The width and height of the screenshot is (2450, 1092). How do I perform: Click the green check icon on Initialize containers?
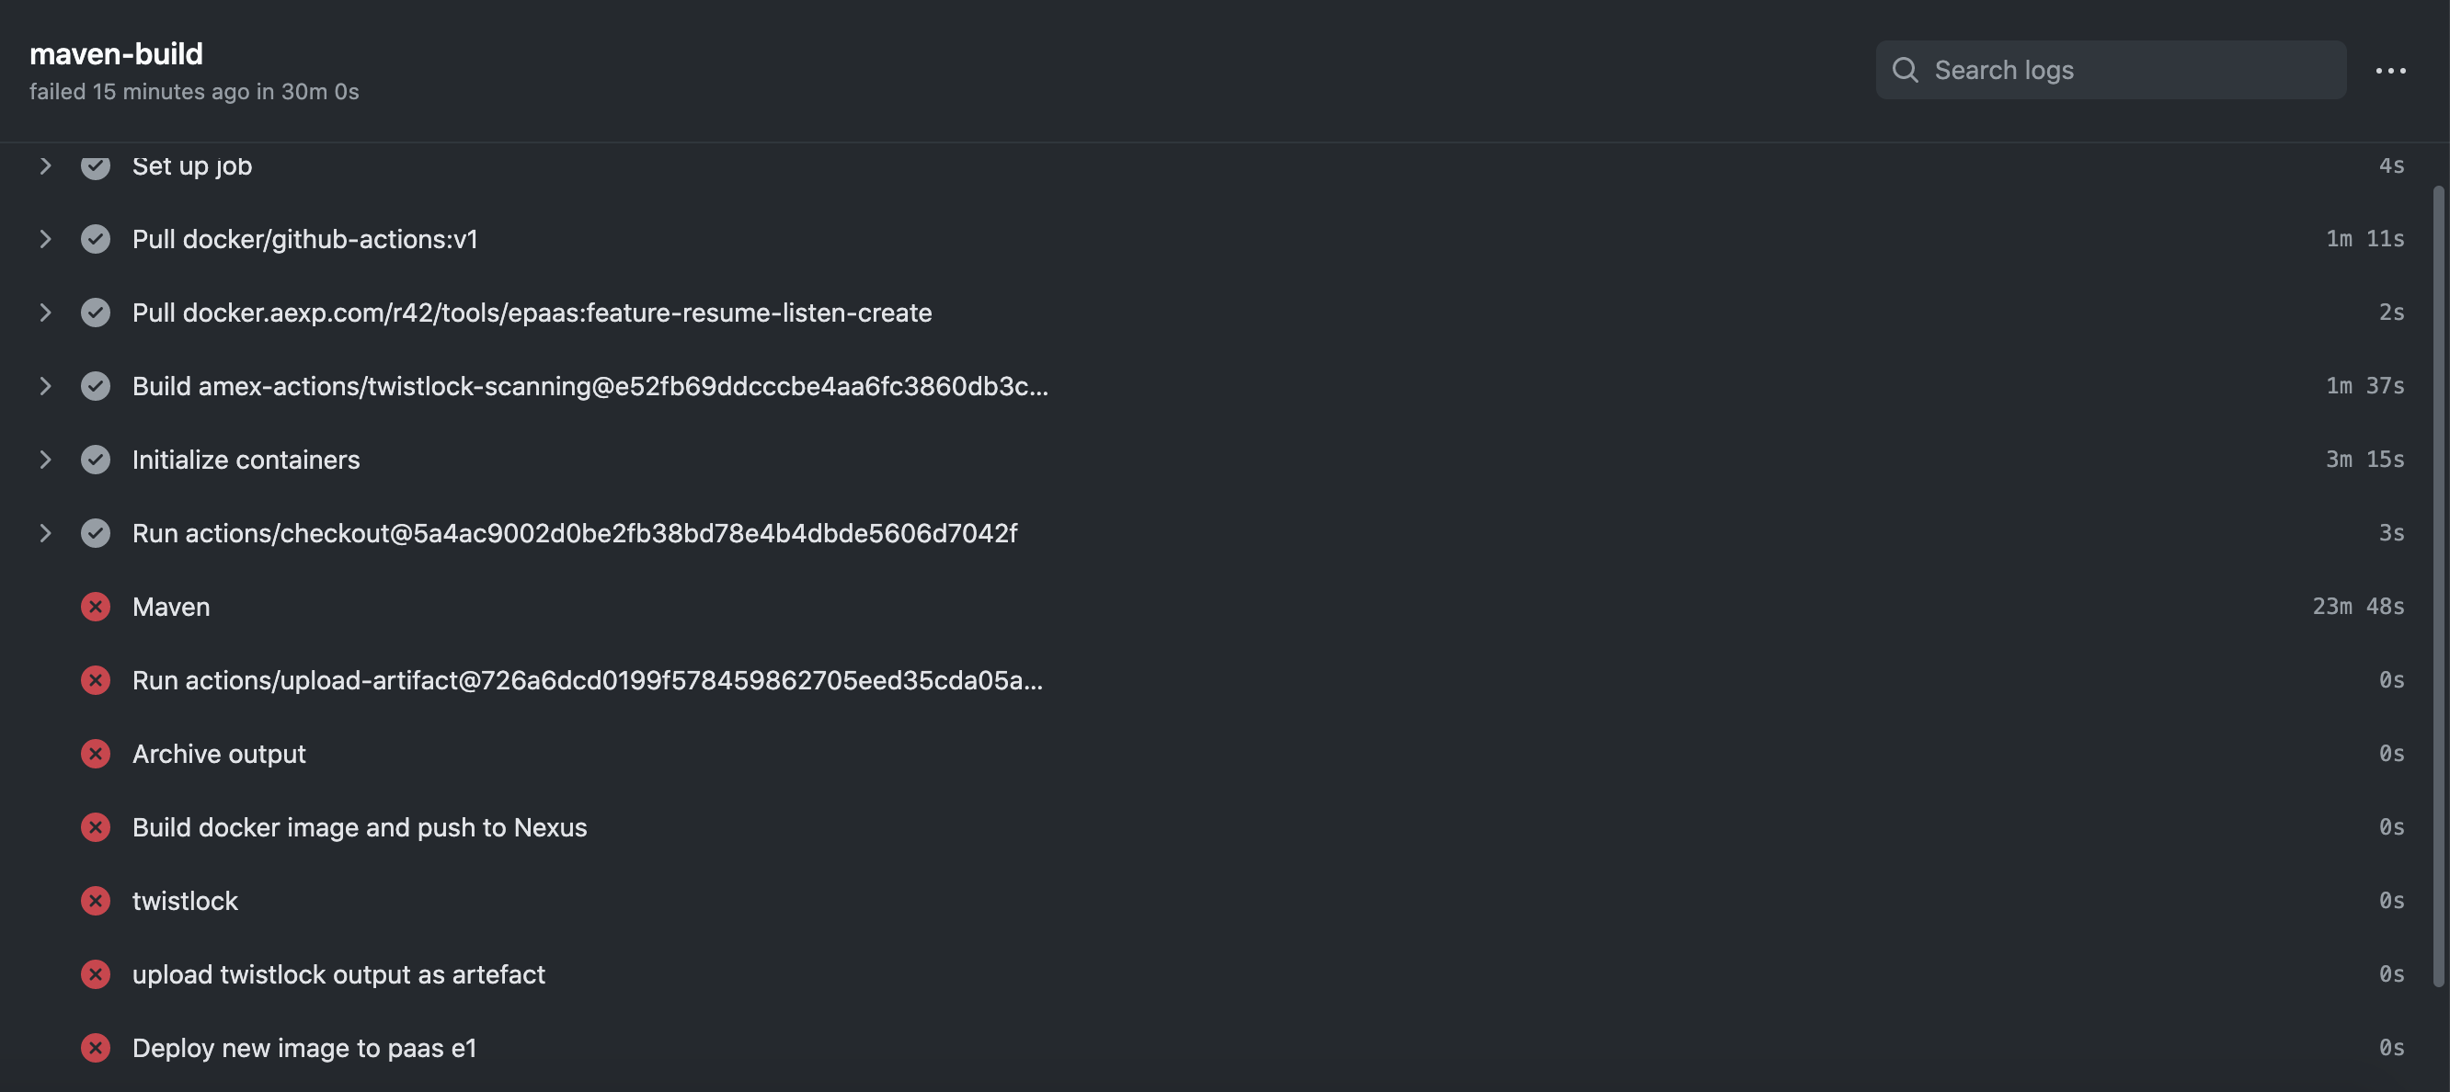coord(96,460)
